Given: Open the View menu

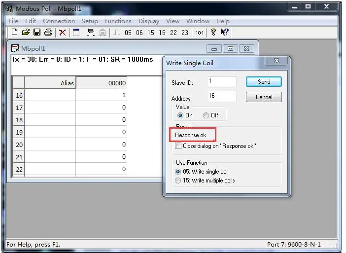Looking at the screenshot, I should [173, 21].
